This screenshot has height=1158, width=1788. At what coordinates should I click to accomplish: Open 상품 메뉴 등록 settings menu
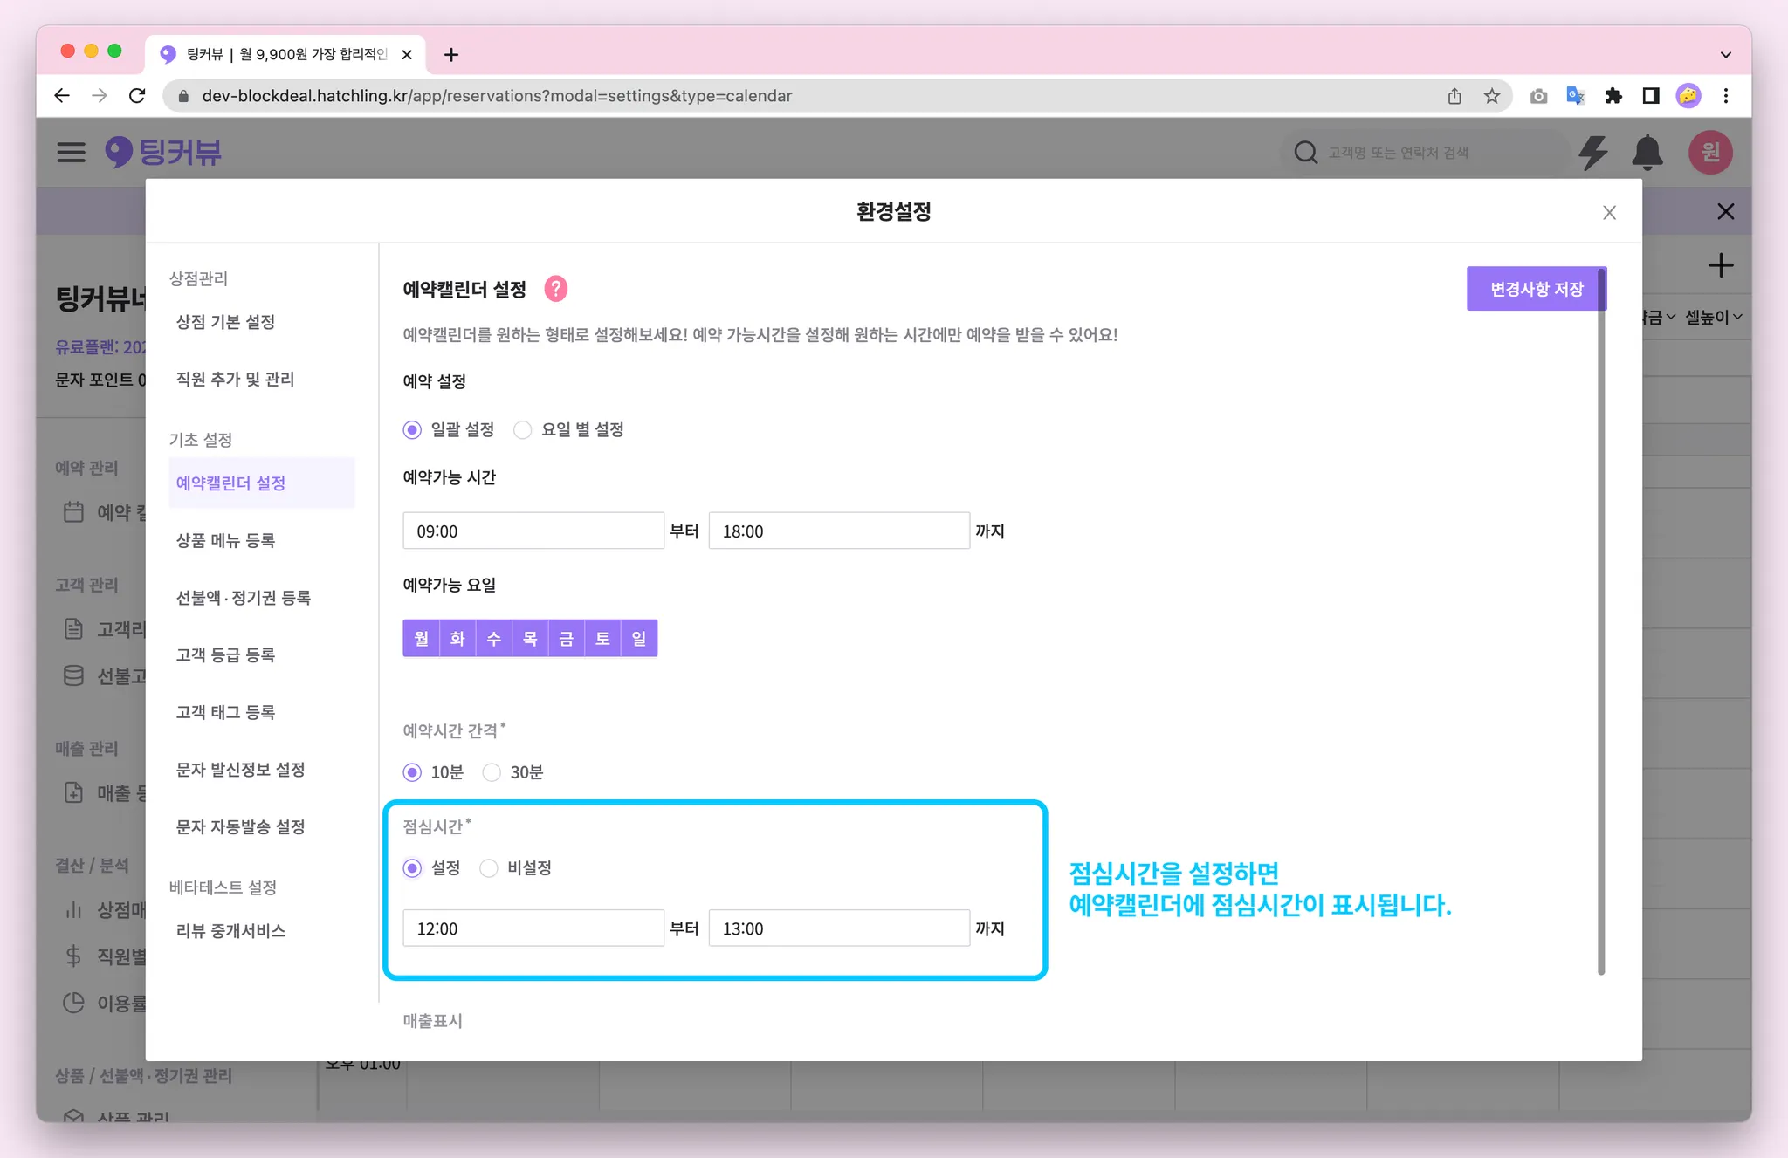tap(226, 540)
